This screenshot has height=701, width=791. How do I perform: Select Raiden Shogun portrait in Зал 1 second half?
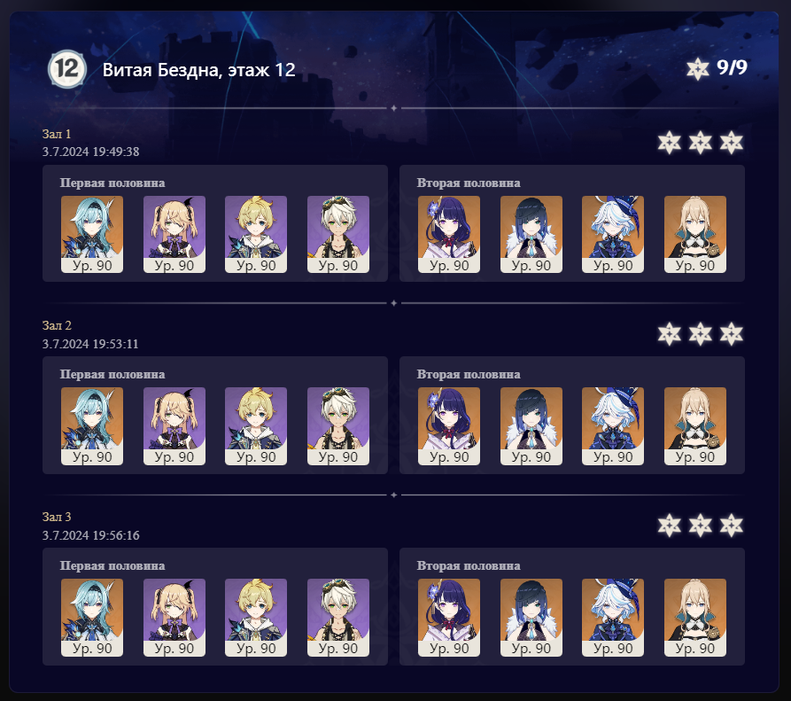pyautogui.click(x=449, y=234)
